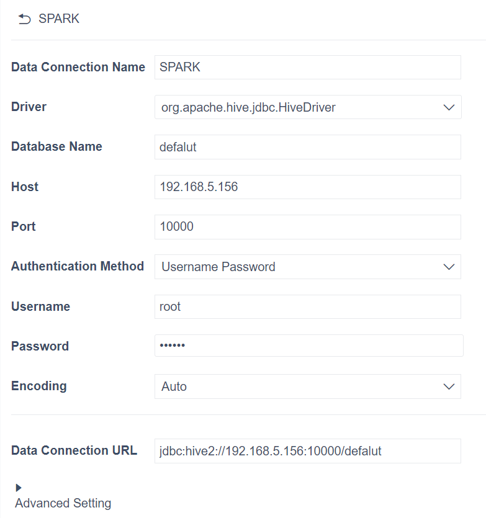Viewport: 486px width, 518px height.
Task: Click the masked Password field
Action: tap(307, 346)
